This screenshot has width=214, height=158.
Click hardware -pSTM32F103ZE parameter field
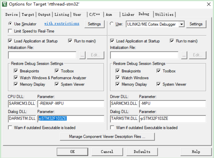pyautogui.click(x=173, y=118)
